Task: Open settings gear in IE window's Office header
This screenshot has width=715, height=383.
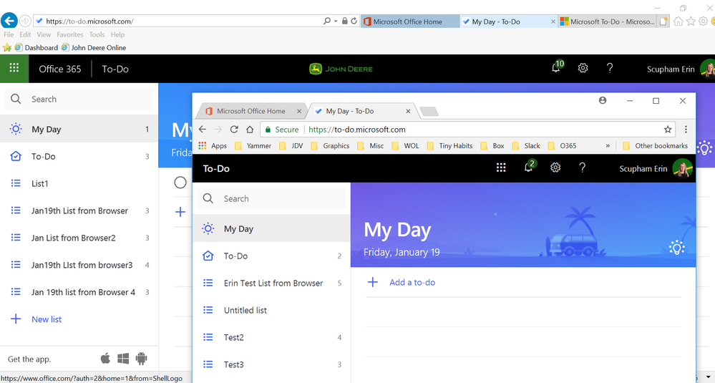Action: pyautogui.click(x=583, y=69)
